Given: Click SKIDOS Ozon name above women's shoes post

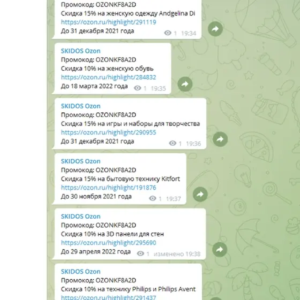Looking at the screenshot, I should pyautogui.click(x=81, y=51).
